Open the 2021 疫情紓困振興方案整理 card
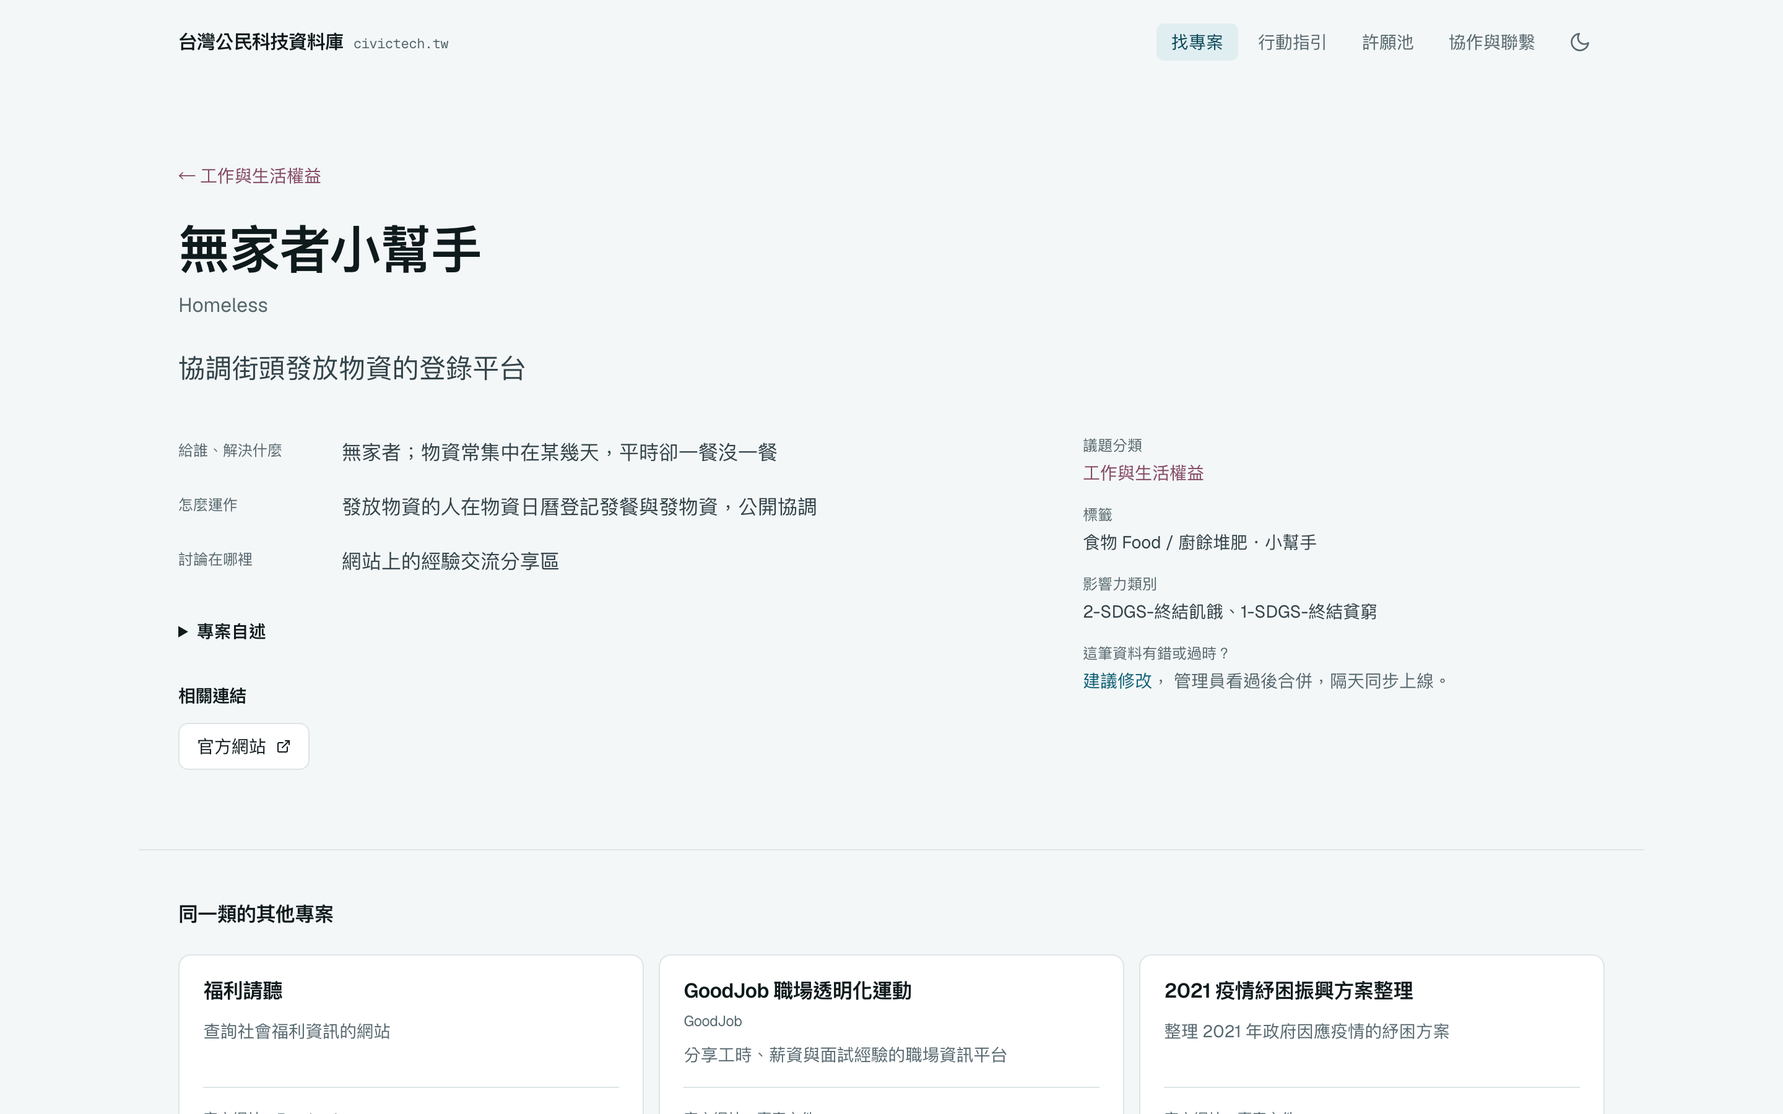 pyautogui.click(x=1371, y=1034)
